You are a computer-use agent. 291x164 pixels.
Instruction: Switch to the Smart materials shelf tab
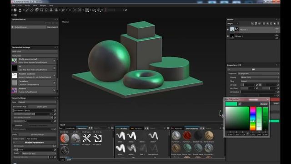pos(192,128)
